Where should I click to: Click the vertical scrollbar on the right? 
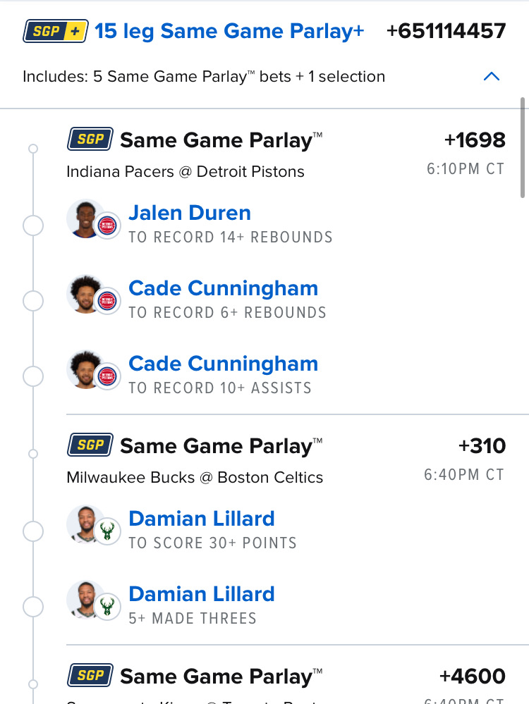click(523, 148)
